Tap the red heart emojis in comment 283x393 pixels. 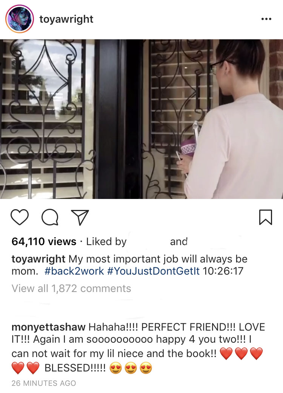(241, 354)
